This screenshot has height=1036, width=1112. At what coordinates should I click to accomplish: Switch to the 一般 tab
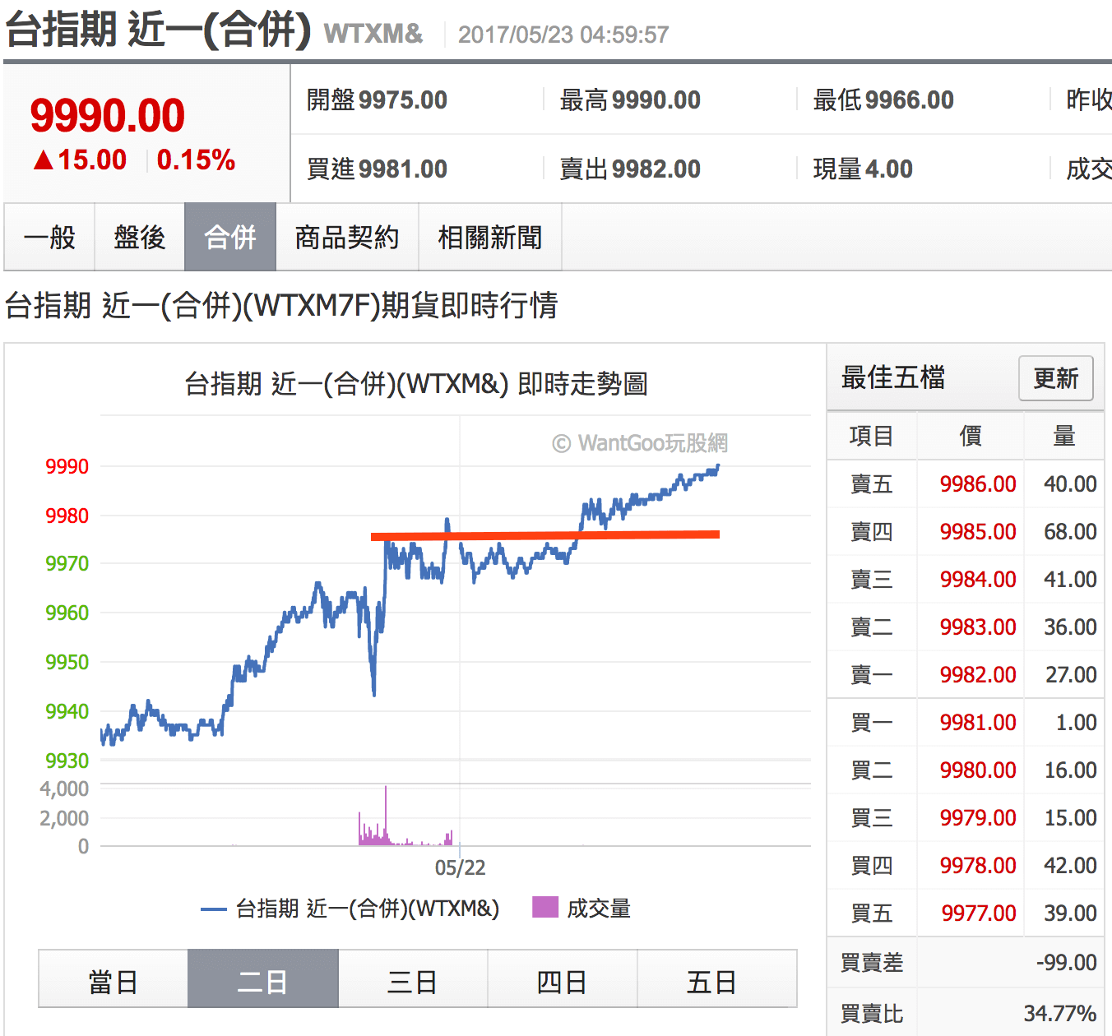pyautogui.click(x=49, y=238)
